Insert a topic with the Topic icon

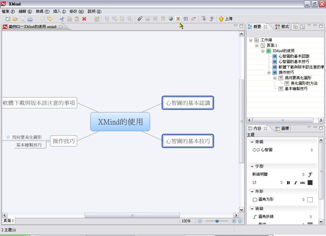(x=107, y=19)
